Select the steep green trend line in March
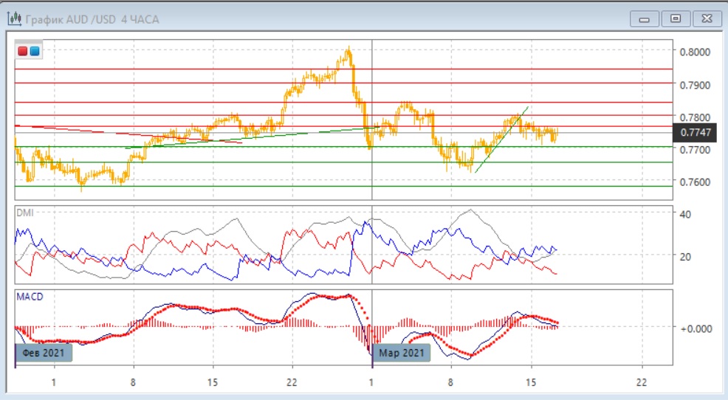728x400 pixels. click(501, 140)
